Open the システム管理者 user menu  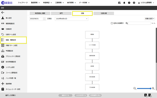146,3
